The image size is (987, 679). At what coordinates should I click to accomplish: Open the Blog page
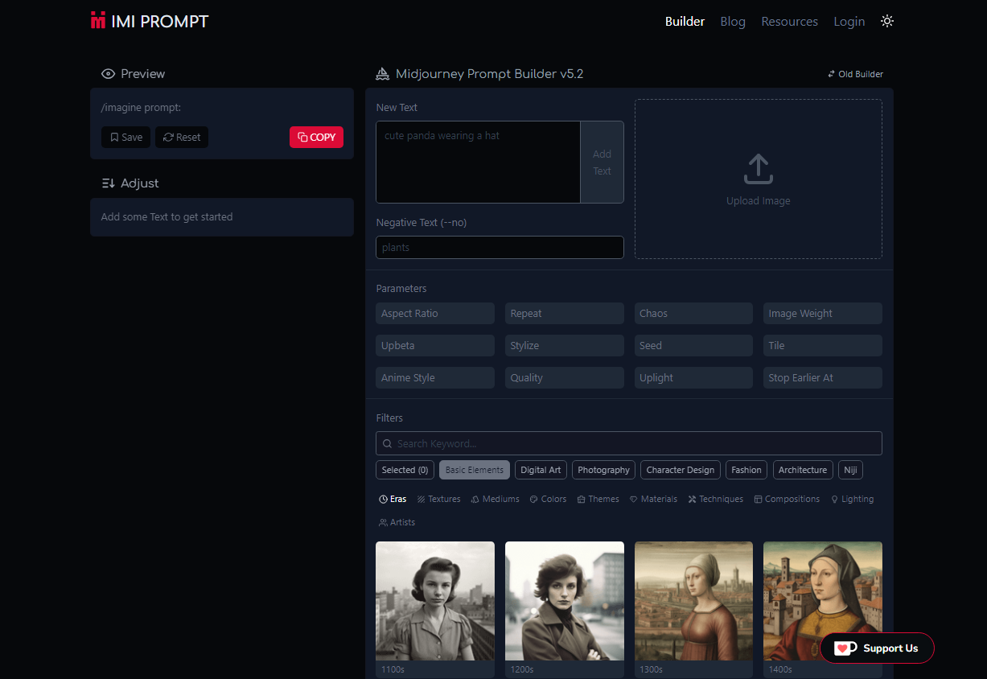[733, 22]
